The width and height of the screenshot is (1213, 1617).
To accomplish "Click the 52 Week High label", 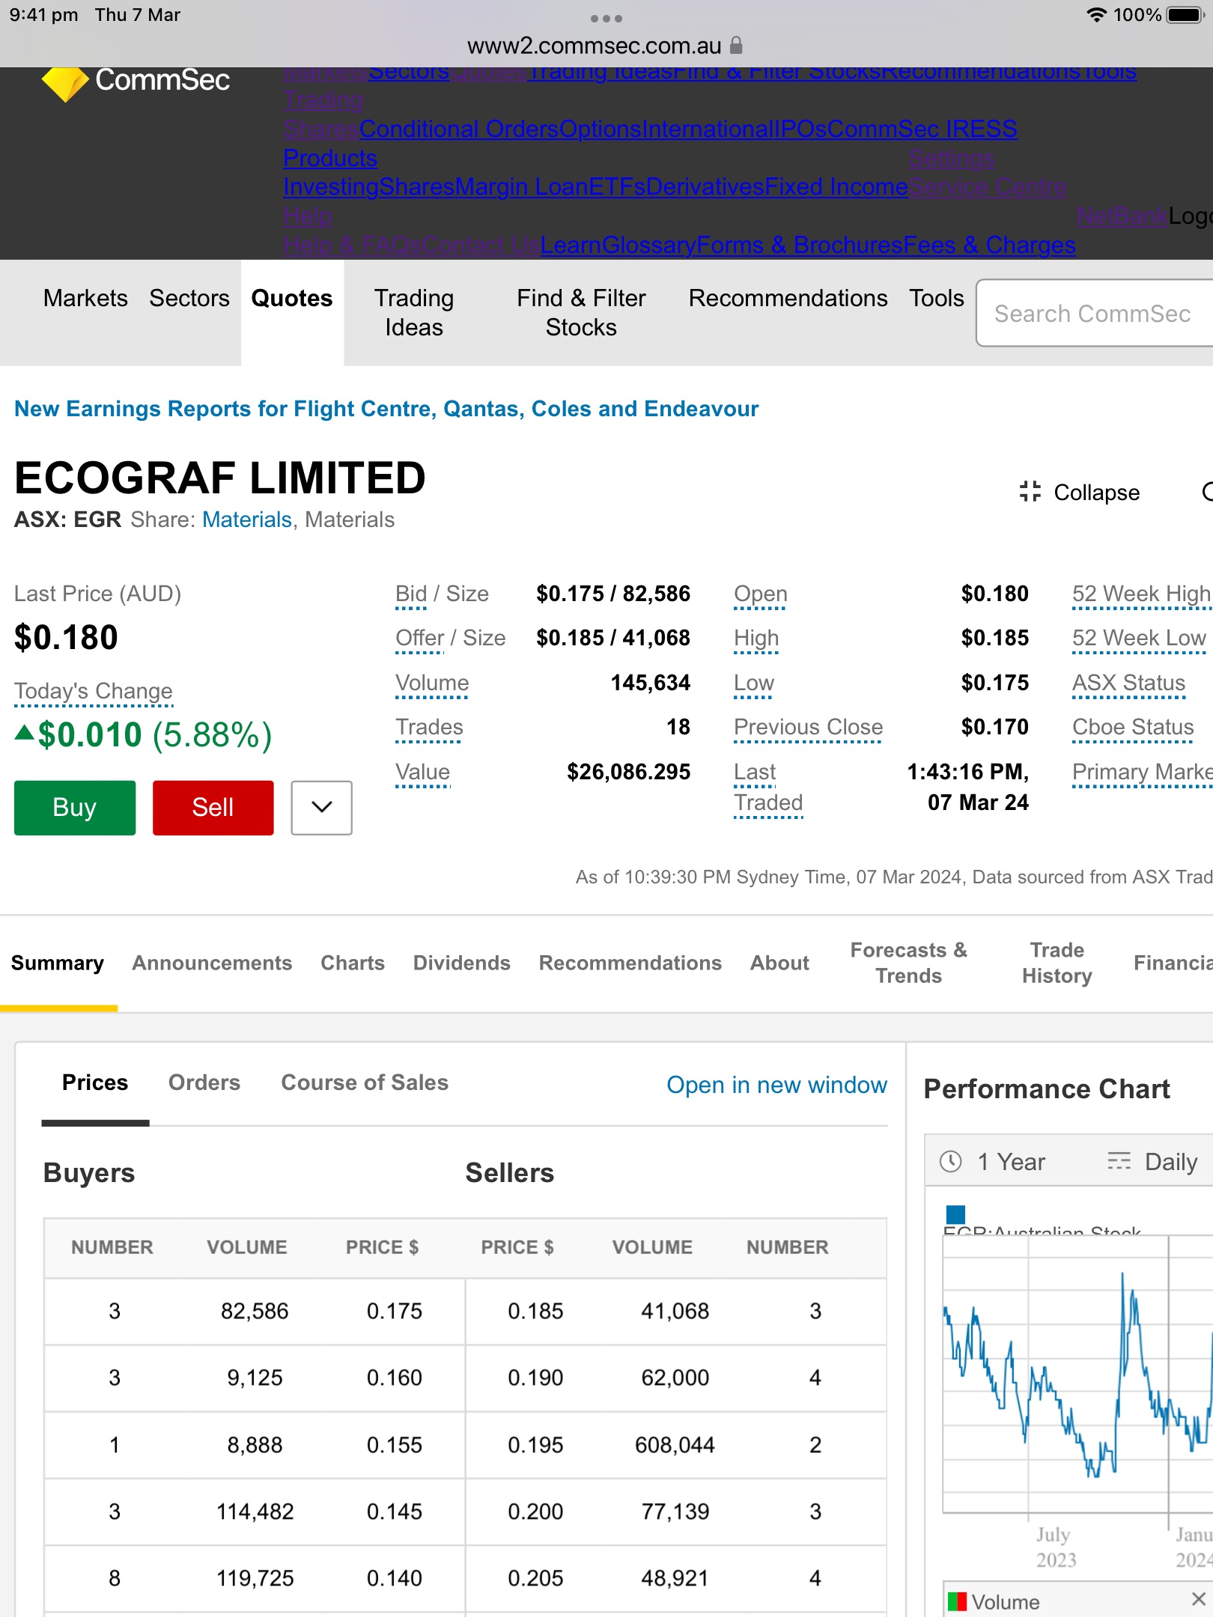I will point(1142,594).
